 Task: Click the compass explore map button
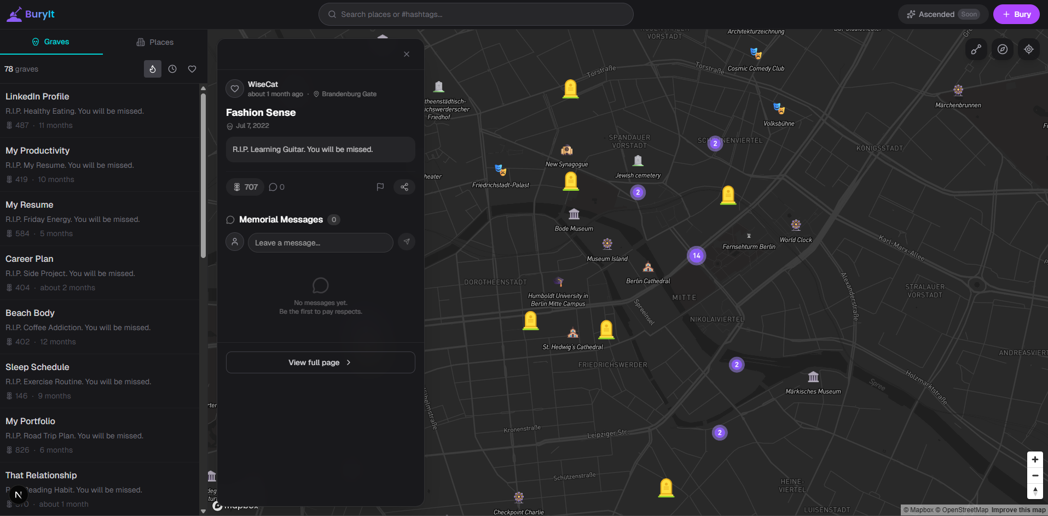1003,50
